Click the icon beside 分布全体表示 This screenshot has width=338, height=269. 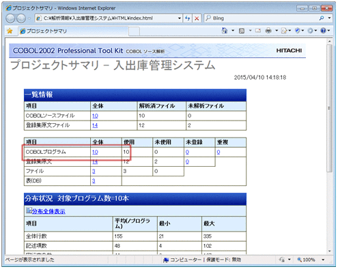tap(29, 210)
